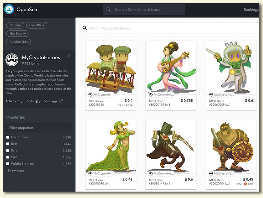Click the 0.4 ETH price
263x198 pixels.
coord(128,100)
